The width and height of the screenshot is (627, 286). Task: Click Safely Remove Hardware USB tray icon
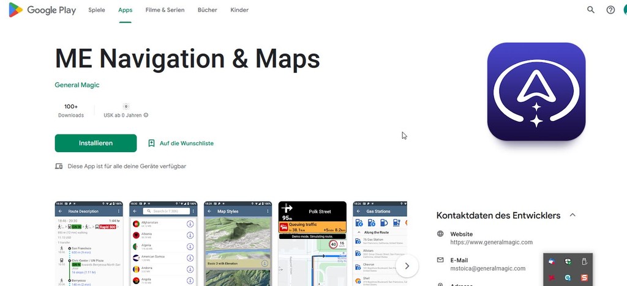(x=584, y=262)
